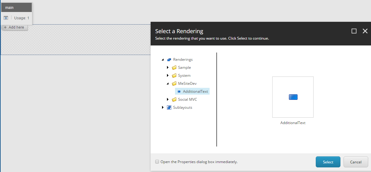Choose the AdditionalText rendering thumbnail
The image size is (371, 172).
coord(293,97)
